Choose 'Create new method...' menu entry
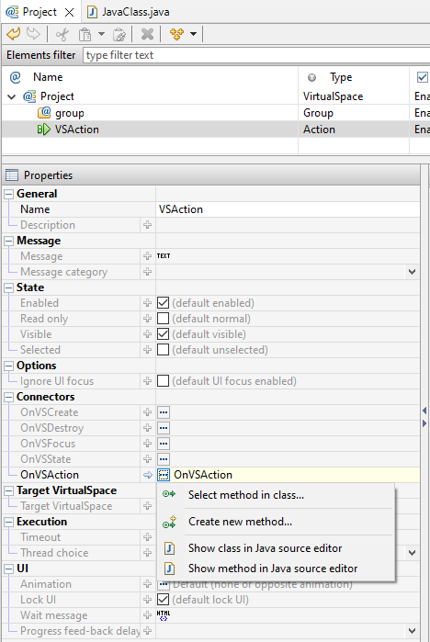 240,522
